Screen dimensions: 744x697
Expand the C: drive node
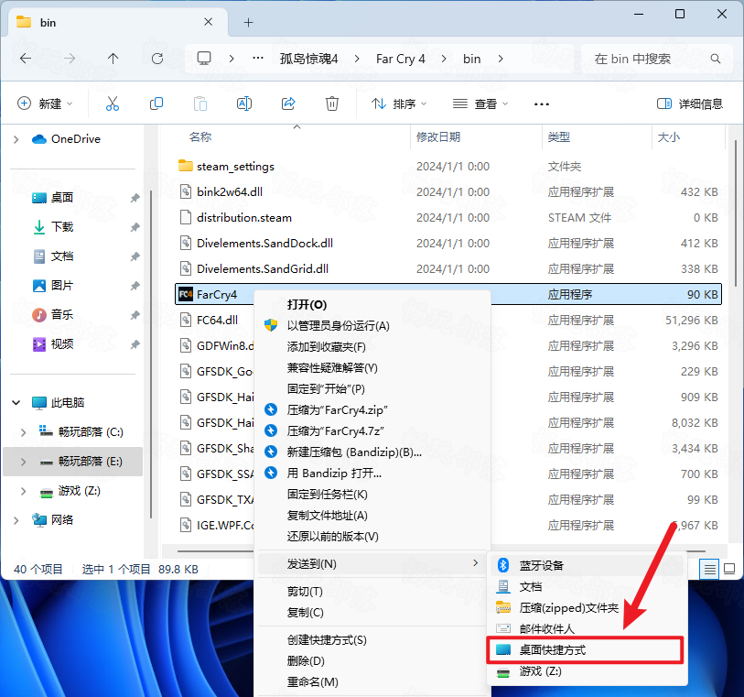click(x=23, y=432)
